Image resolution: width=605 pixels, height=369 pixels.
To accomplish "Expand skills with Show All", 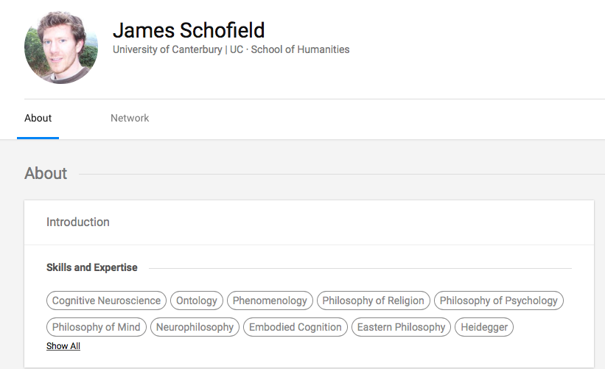I will tap(63, 346).
